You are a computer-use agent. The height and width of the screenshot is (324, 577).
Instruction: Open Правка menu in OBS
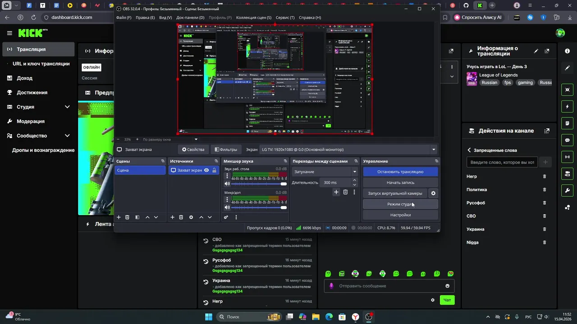click(145, 18)
